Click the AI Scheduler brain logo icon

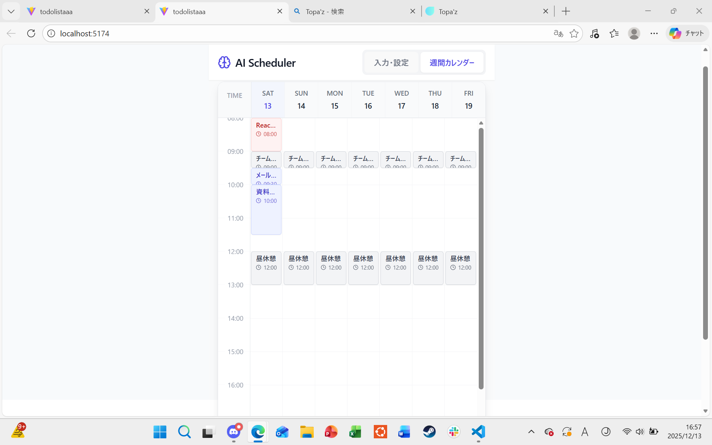coord(224,63)
